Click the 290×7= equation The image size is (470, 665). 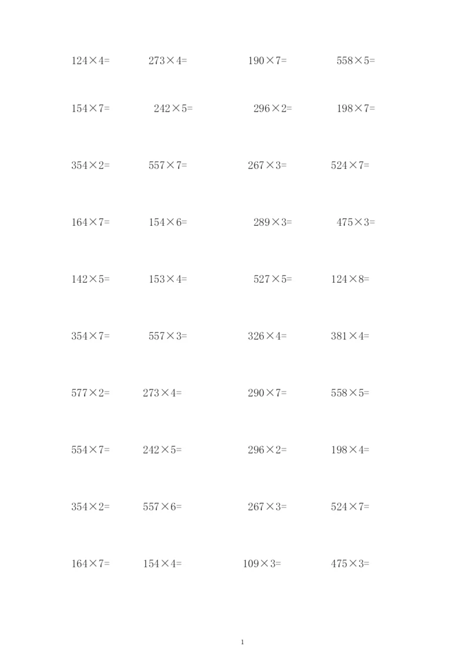[267, 393]
